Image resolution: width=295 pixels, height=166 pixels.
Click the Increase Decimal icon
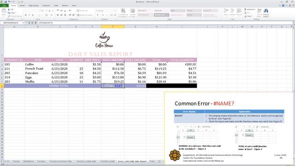[111, 15]
